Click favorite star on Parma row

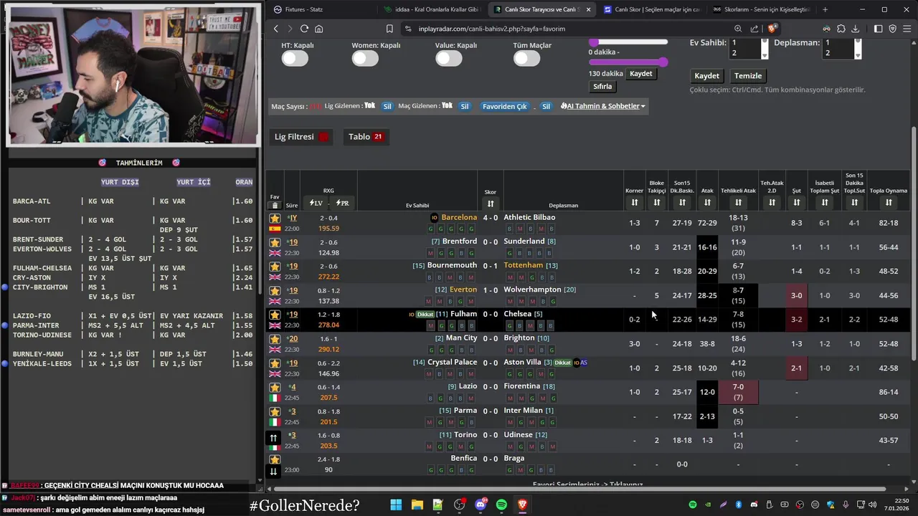(x=275, y=411)
